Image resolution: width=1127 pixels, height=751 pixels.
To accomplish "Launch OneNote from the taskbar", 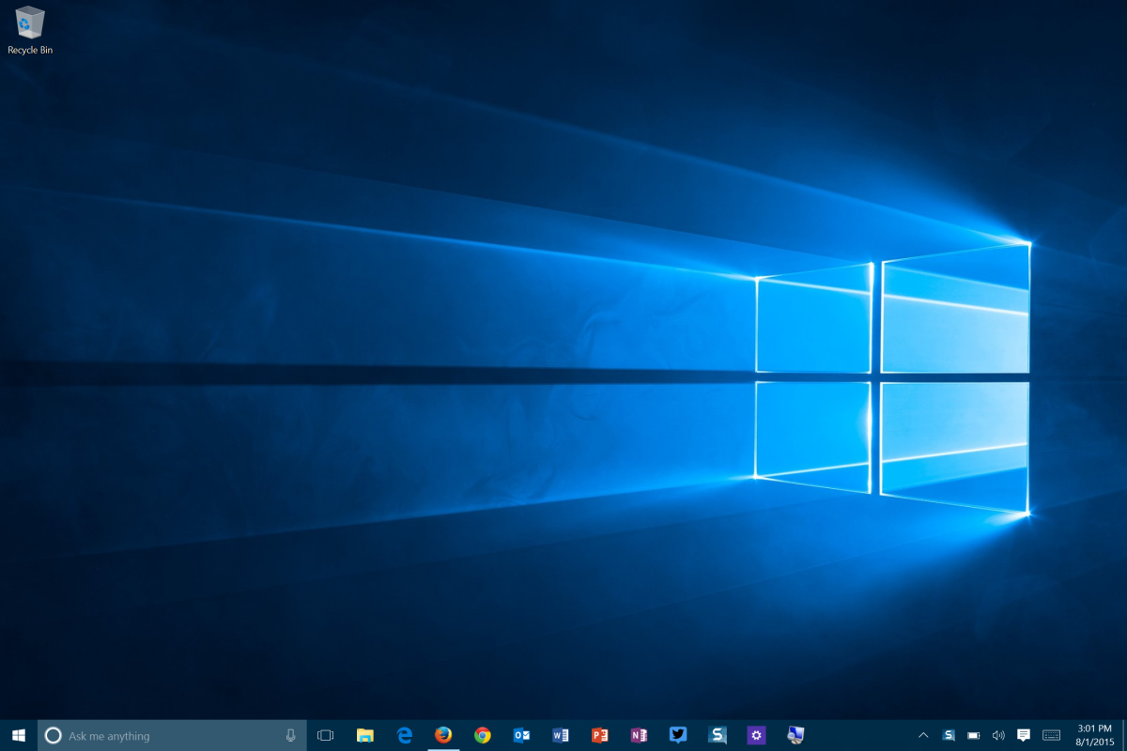I will (x=639, y=735).
